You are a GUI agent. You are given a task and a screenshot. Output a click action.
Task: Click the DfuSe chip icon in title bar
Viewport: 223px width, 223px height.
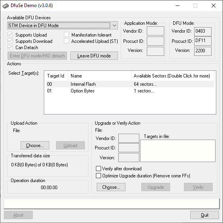6,6
